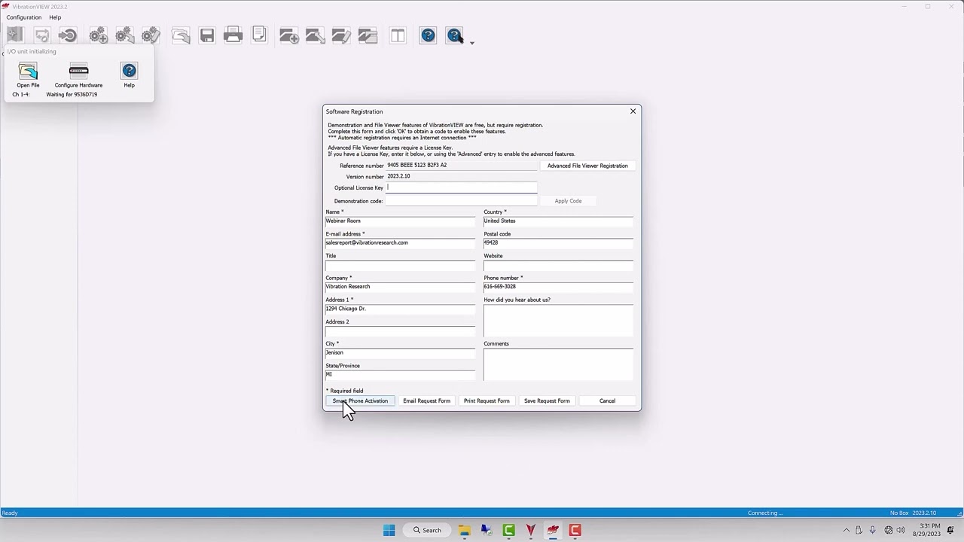Screen dimensions: 964x542
Task: Click the Address 1 field
Action: 401,309
